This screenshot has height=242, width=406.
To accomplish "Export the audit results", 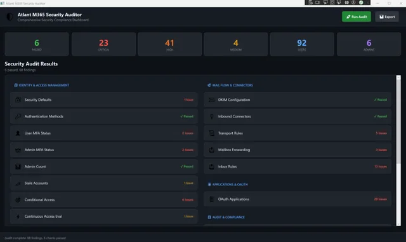I will tap(387, 17).
